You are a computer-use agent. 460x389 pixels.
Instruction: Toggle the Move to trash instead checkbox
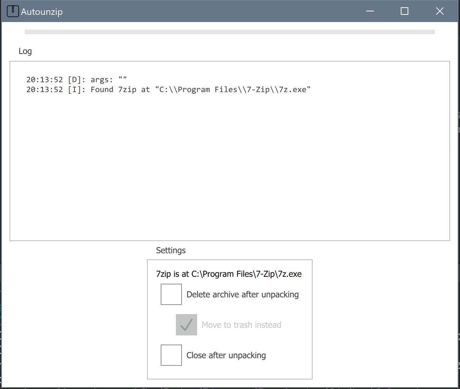pos(187,325)
